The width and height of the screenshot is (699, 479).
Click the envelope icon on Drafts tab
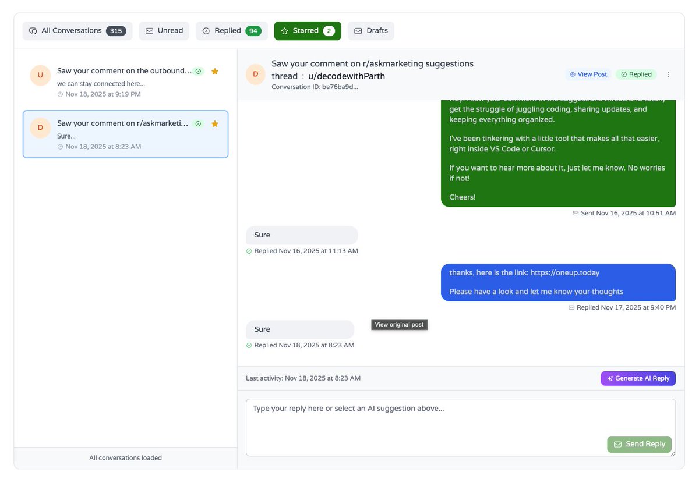point(358,31)
